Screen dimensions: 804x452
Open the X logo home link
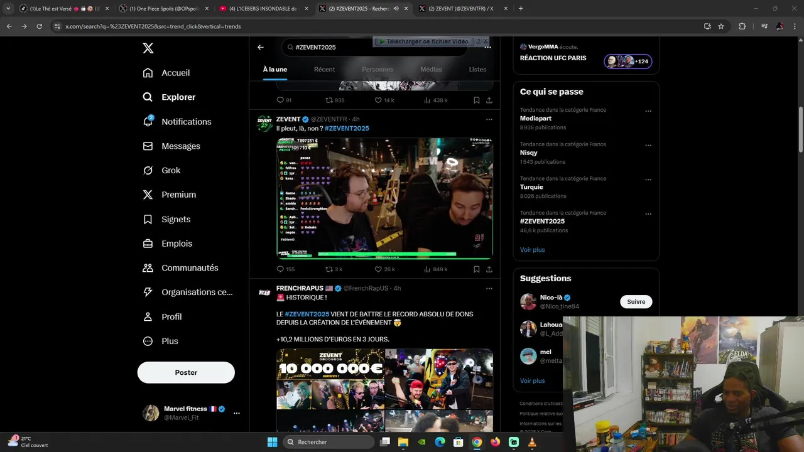(x=148, y=48)
